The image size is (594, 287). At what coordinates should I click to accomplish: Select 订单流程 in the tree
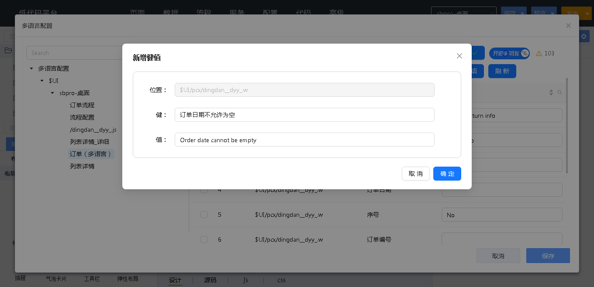(x=82, y=105)
